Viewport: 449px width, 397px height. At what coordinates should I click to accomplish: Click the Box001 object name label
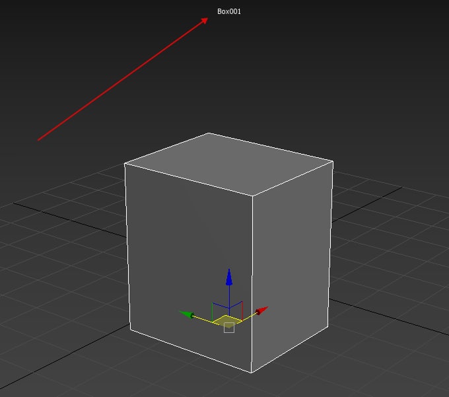click(x=229, y=11)
